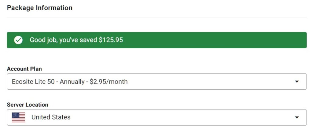Click the United States flag icon

18,117
